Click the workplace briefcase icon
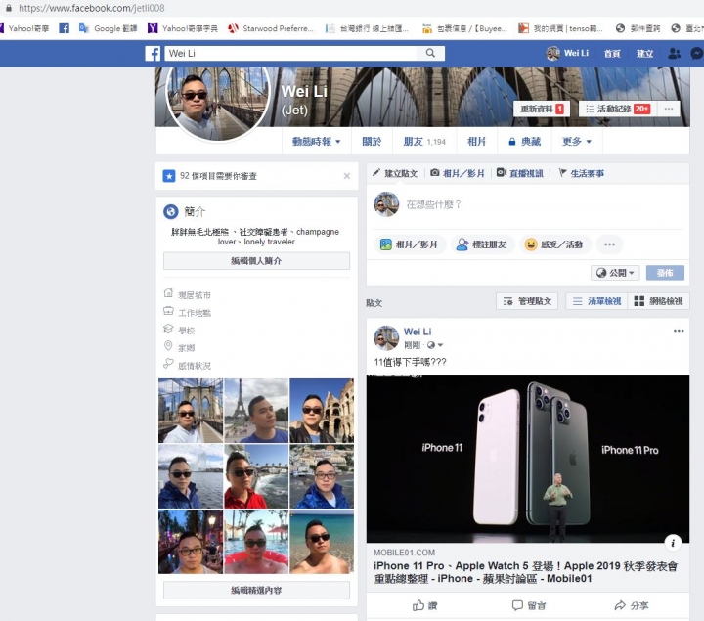704x621 pixels. coord(168,311)
